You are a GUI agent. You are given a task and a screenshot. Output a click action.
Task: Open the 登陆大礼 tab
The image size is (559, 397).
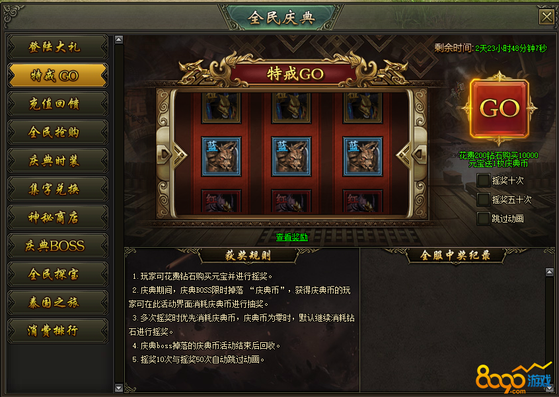pyautogui.click(x=57, y=47)
